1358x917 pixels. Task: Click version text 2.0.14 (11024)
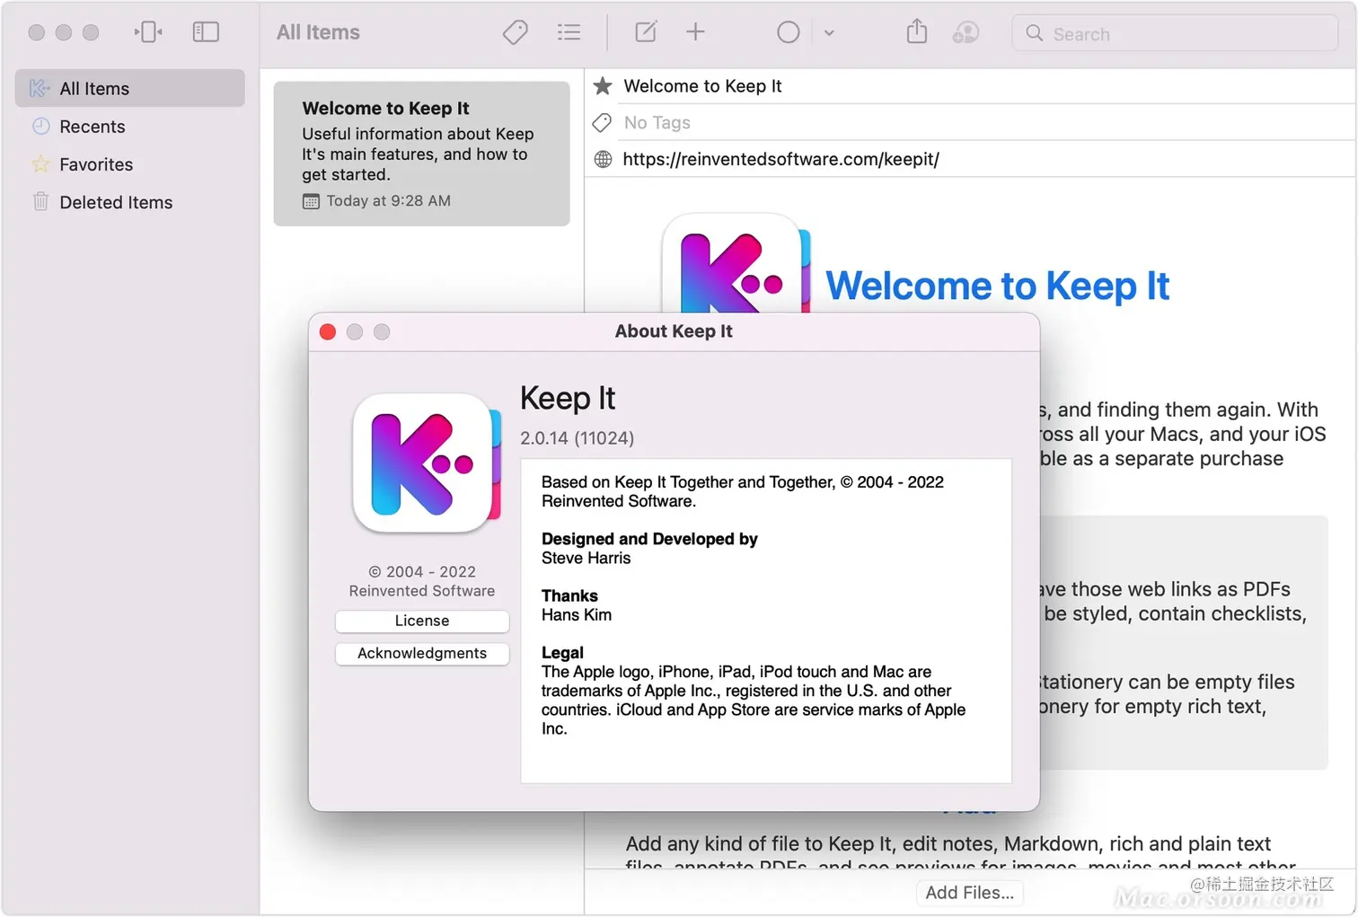pos(577,438)
